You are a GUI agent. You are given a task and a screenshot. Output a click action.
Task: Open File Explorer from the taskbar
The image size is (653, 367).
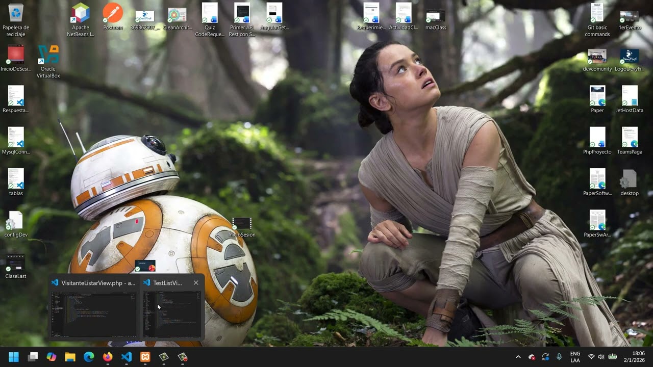70,357
